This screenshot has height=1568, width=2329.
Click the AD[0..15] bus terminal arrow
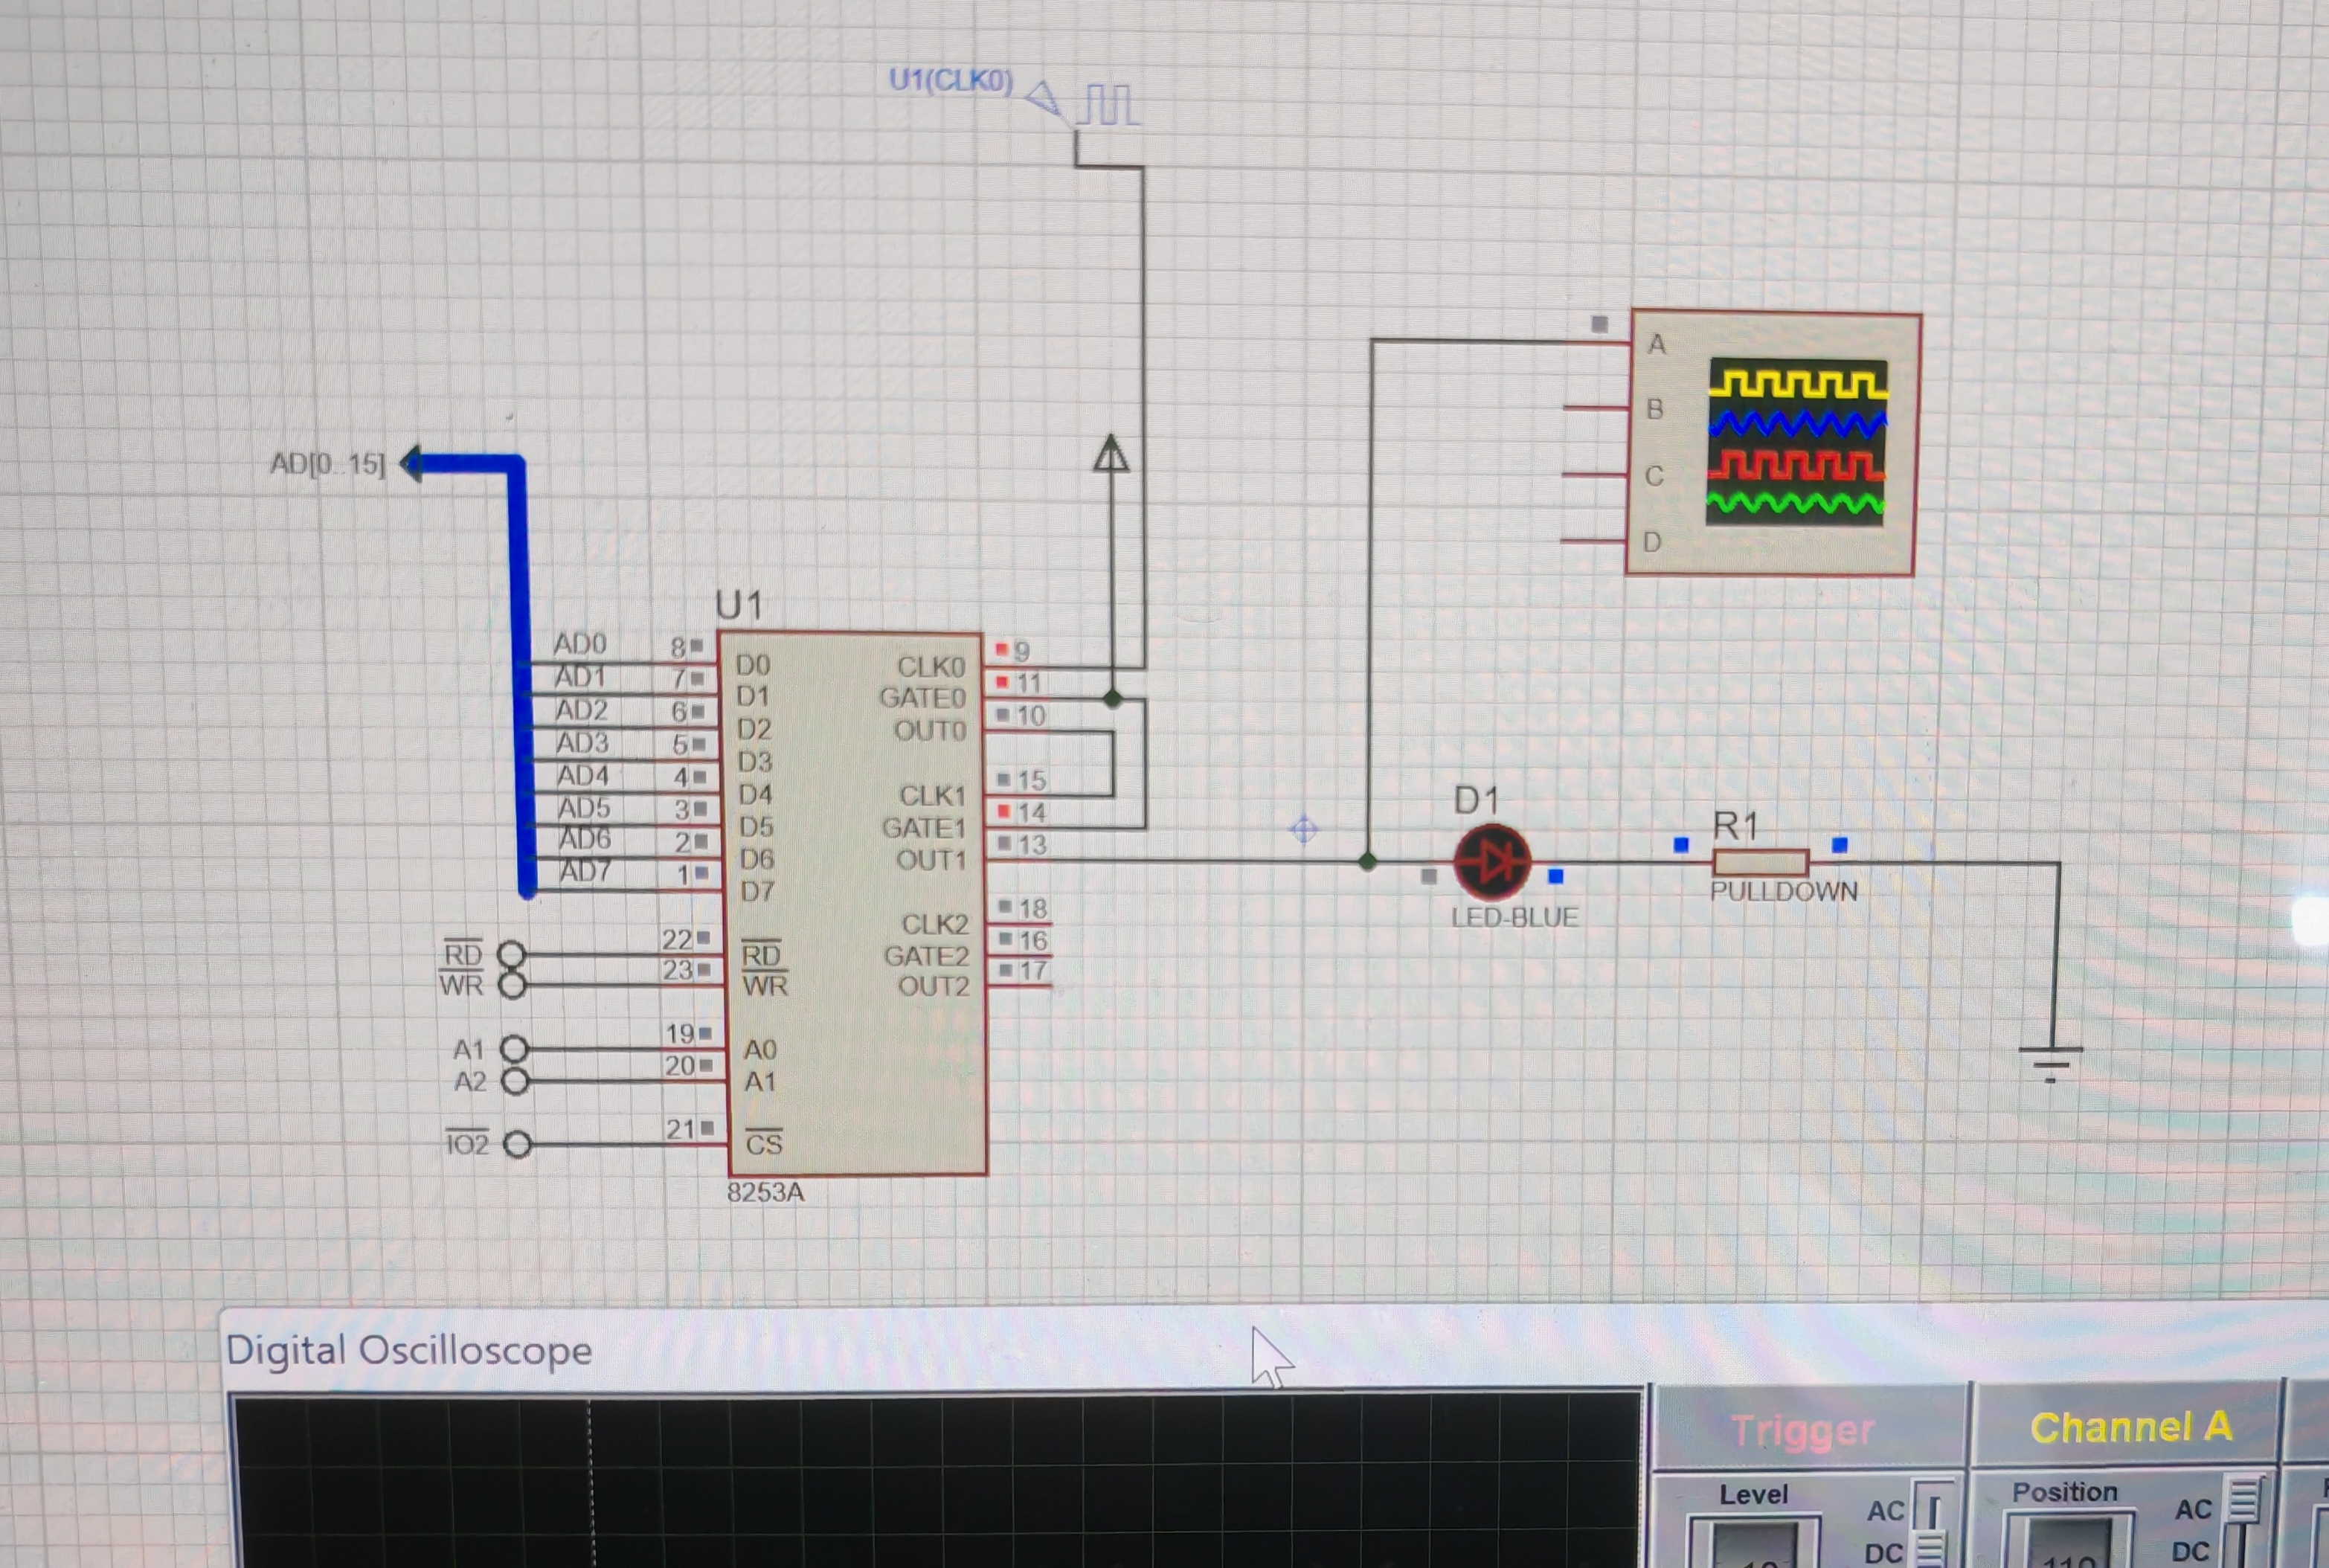(412, 463)
